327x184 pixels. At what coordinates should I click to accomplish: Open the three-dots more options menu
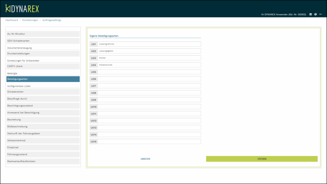point(320,14)
